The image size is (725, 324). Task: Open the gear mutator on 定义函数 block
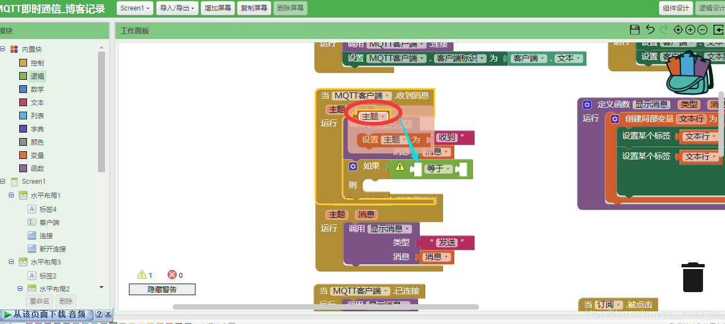tap(587, 104)
